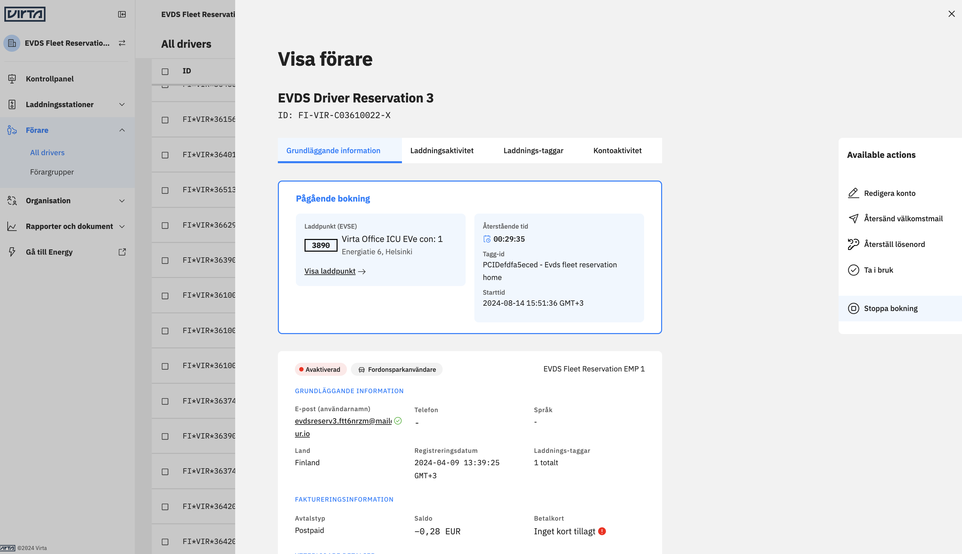Expand the Organisation menu chevron
The image size is (962, 554).
click(122, 201)
